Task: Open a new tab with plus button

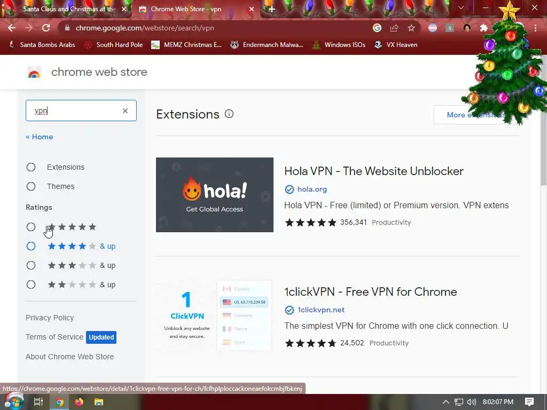Action: tap(272, 9)
